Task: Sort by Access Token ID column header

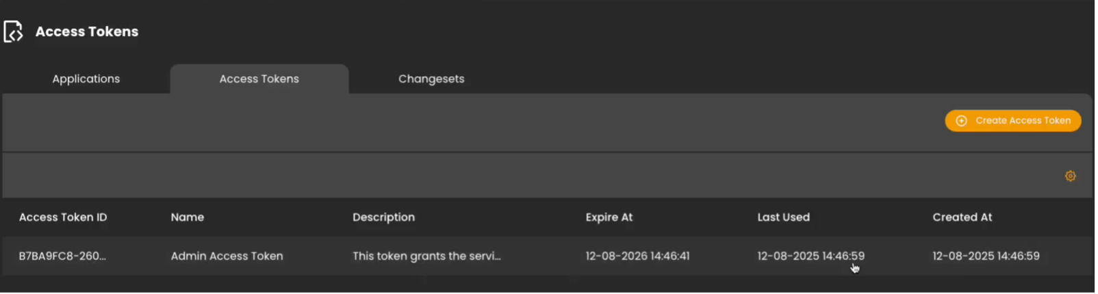Action: tap(63, 217)
